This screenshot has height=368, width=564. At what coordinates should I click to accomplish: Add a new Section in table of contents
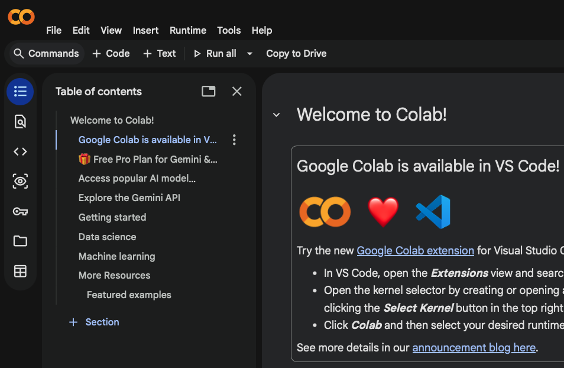pyautogui.click(x=94, y=322)
